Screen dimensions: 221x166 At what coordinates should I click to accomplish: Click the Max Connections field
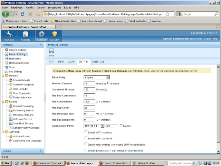point(89,102)
